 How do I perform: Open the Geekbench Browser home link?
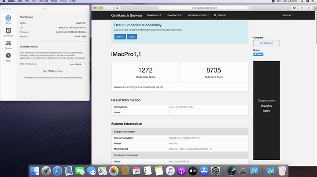127,15
